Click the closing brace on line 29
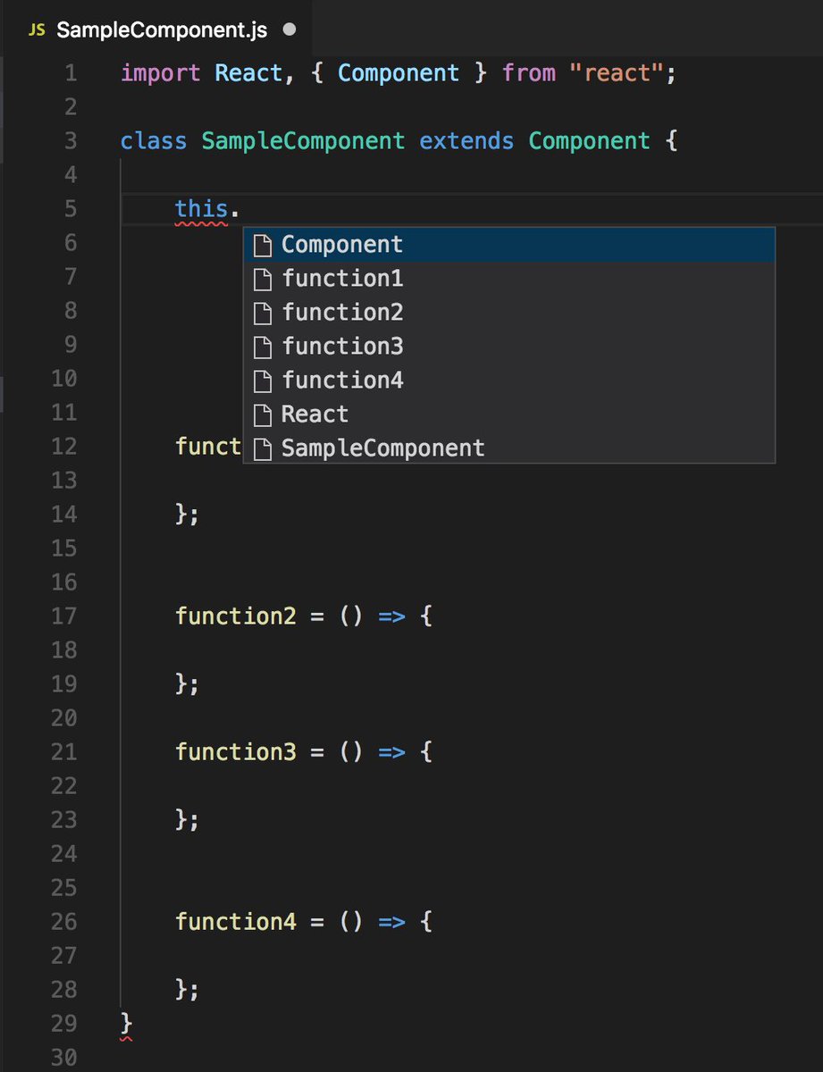The height and width of the screenshot is (1072, 823). pyautogui.click(x=127, y=1023)
